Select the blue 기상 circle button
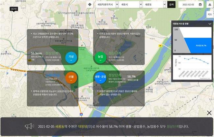Image resolution: width=214 pixels, height=137 pixels. point(71,58)
